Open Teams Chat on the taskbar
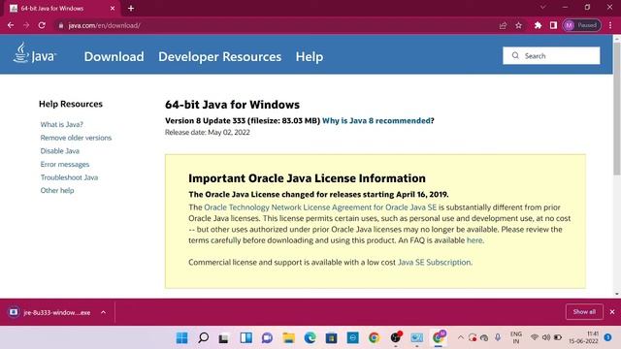The height and width of the screenshot is (349, 621). pyautogui.click(x=268, y=337)
